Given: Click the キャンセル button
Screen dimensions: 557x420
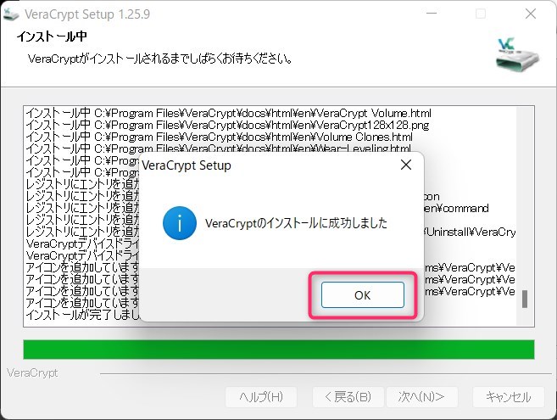Looking at the screenshot, I should tap(509, 396).
